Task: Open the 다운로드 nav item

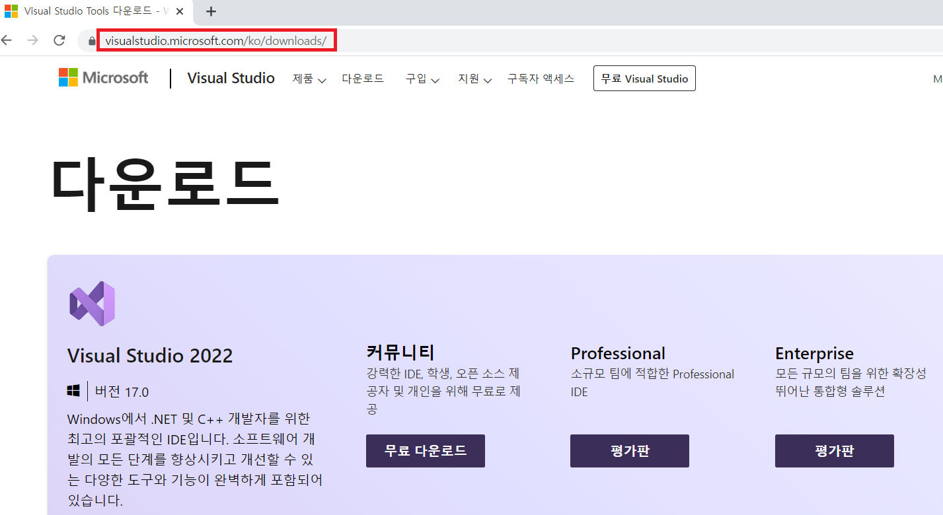Action: click(363, 79)
